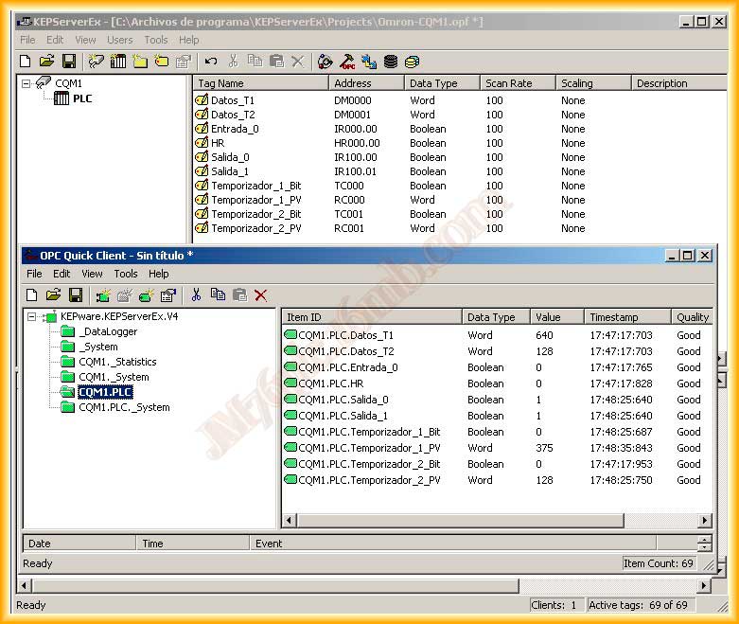Select CQM1._Statistics group in tree
Screen dimensions: 739x624
(x=117, y=362)
